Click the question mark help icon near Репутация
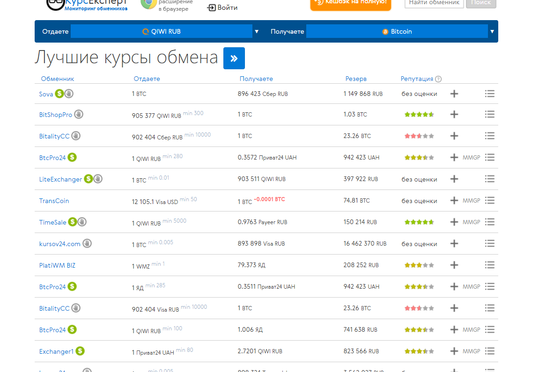This screenshot has width=539, height=372. [438, 79]
